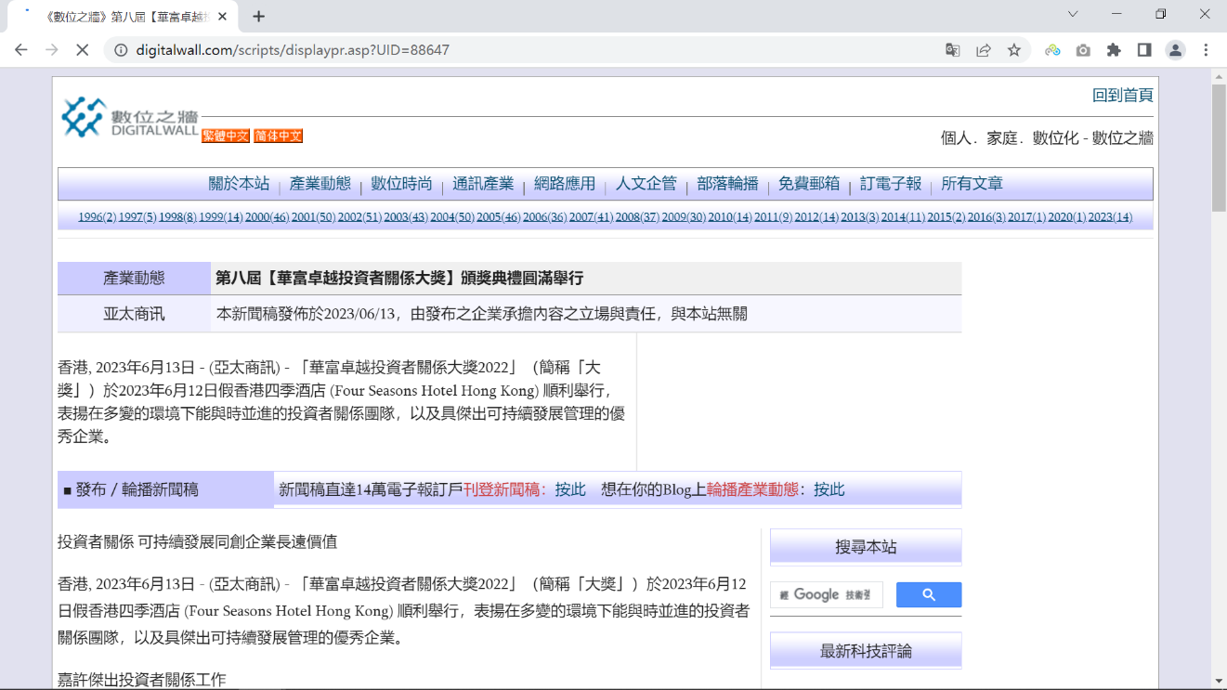Image resolution: width=1227 pixels, height=690 pixels.
Task: Open the 網路應用 menu item
Action: pos(565,184)
